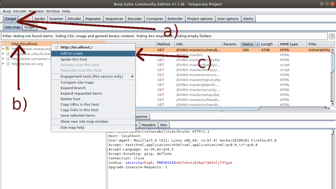Screen dimensions: 336x189
Task: Switch to the Target tab
Action: click(10, 19)
